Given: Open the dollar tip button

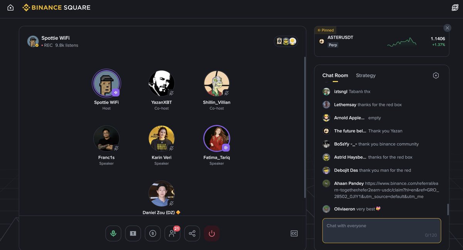Looking at the screenshot, I should 153,233.
